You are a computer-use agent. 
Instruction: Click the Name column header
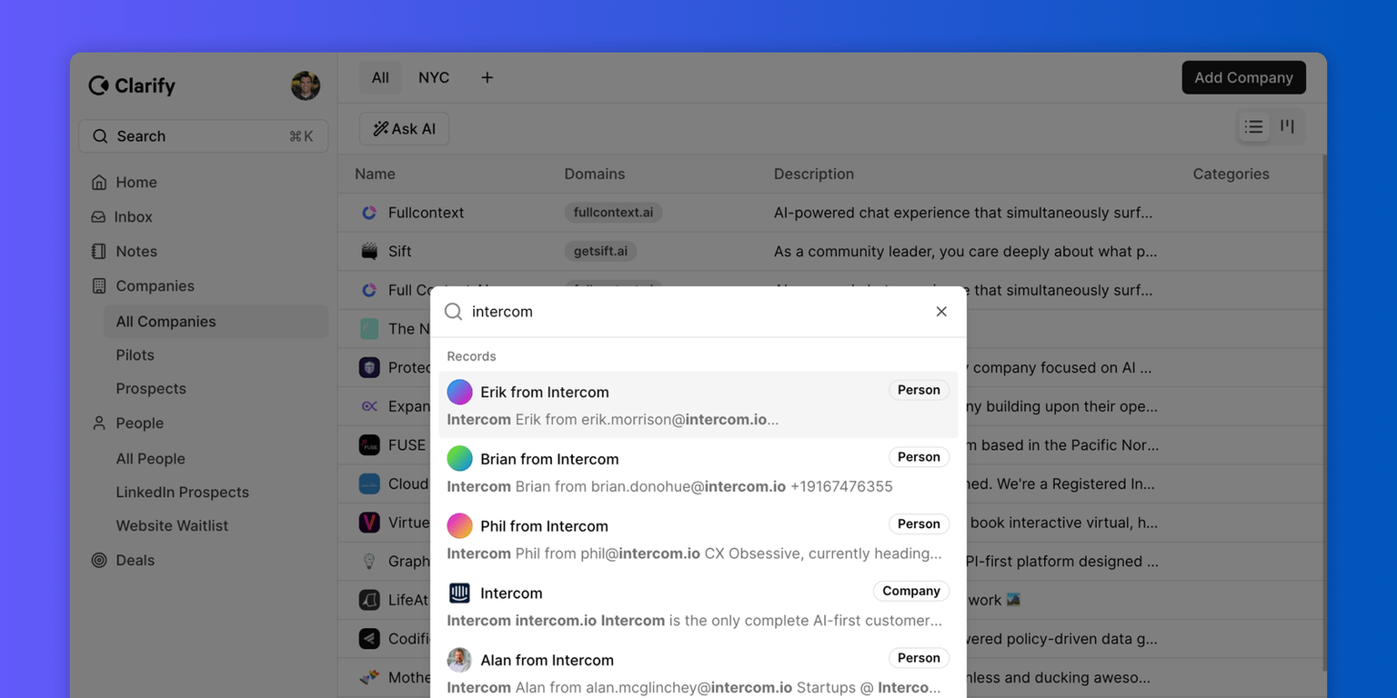coord(375,174)
